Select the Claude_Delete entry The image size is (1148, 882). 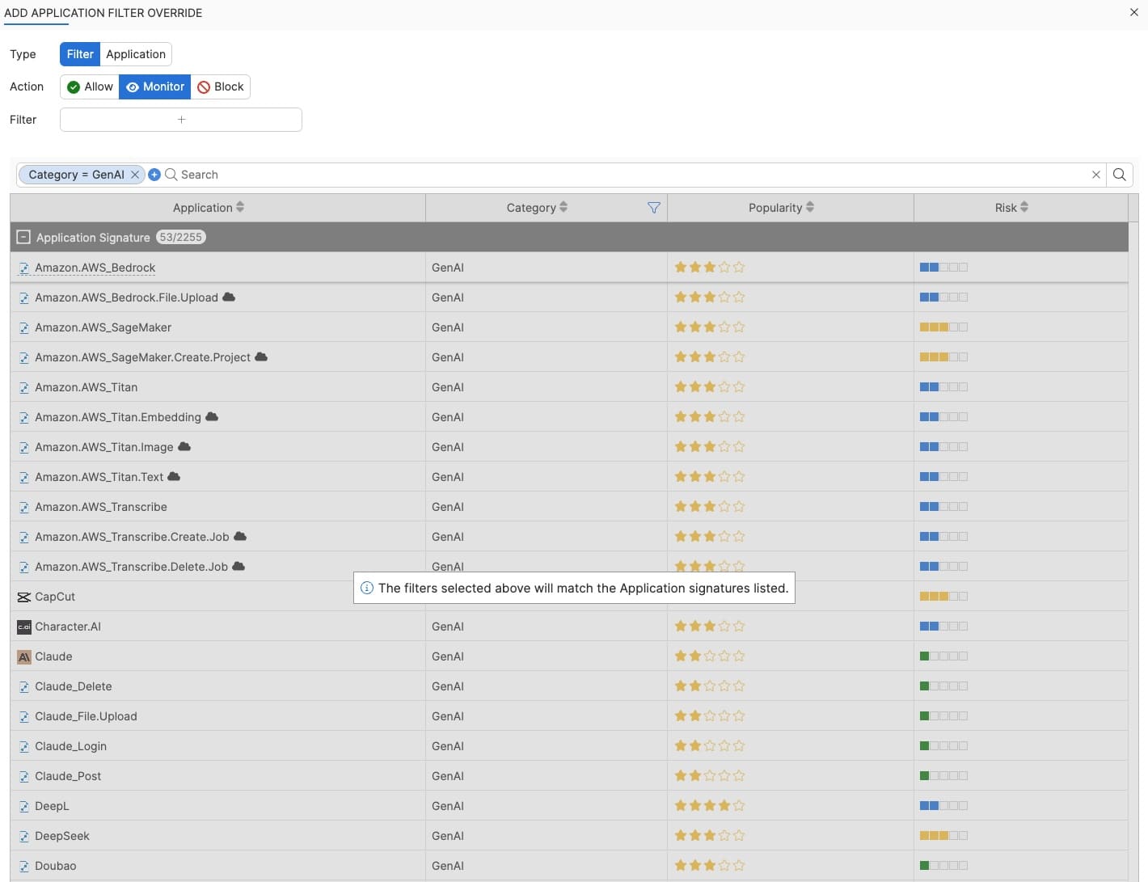569,686
